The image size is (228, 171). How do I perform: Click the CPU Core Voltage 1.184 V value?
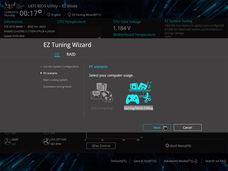(122, 28)
